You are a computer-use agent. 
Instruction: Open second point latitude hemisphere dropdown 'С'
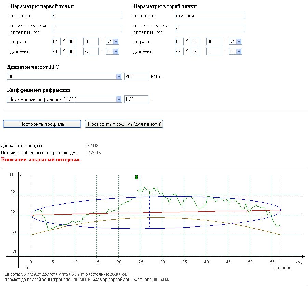pos(235,41)
